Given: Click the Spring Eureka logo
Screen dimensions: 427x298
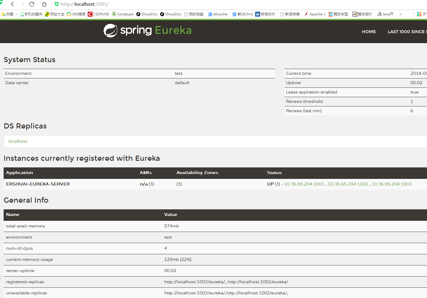Looking at the screenshot, I should click(147, 30).
